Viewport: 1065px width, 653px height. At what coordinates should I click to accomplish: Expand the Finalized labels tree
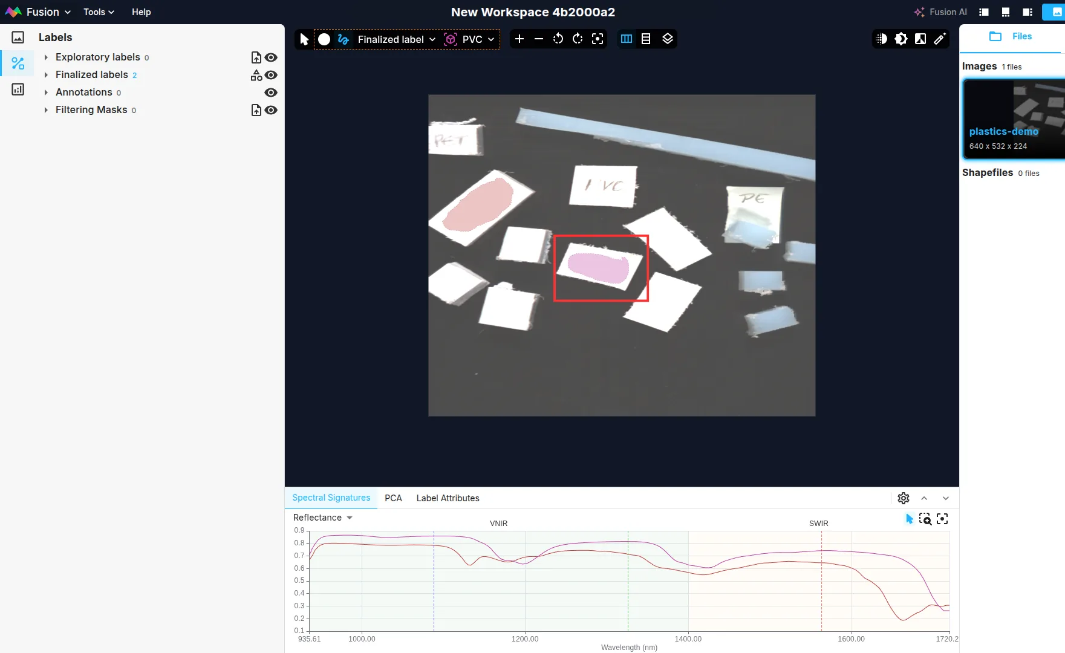click(x=46, y=75)
